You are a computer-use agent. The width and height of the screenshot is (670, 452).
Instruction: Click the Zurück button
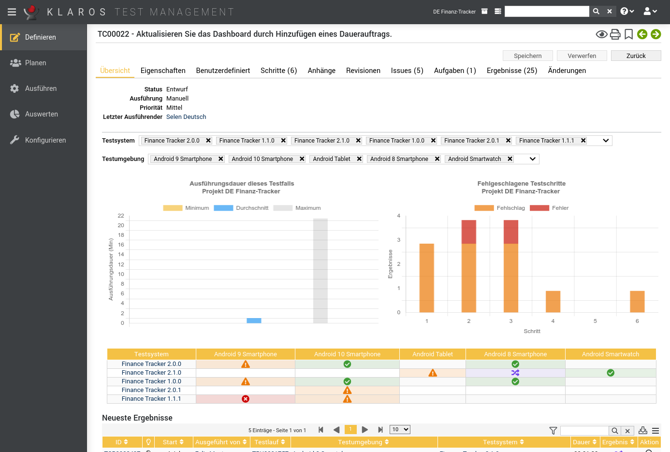pos(636,56)
